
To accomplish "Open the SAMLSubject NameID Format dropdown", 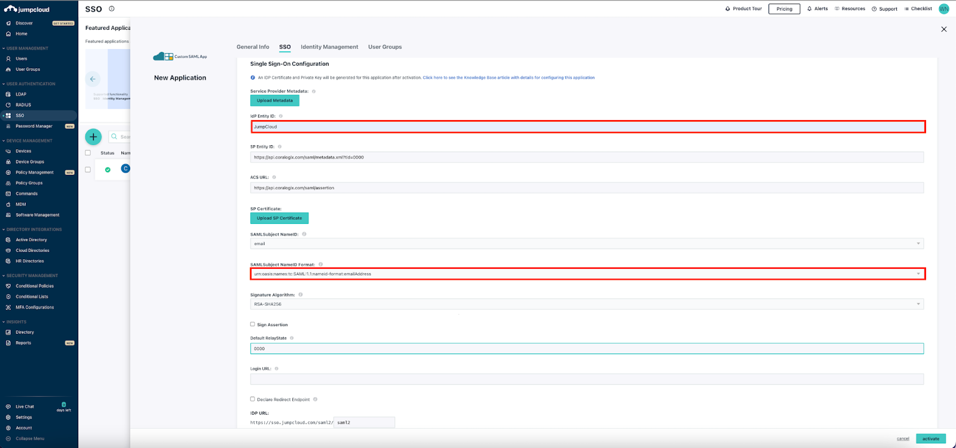I will click(587, 274).
